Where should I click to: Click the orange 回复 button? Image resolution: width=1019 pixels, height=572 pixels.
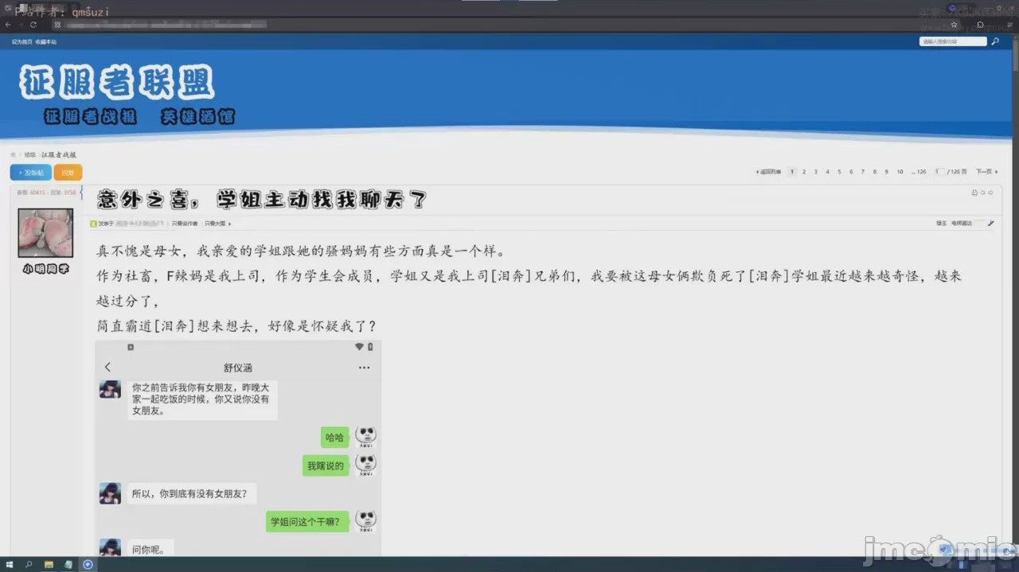68,173
